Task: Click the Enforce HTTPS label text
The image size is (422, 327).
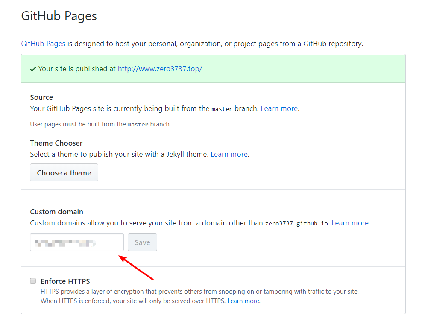Action: coord(65,281)
